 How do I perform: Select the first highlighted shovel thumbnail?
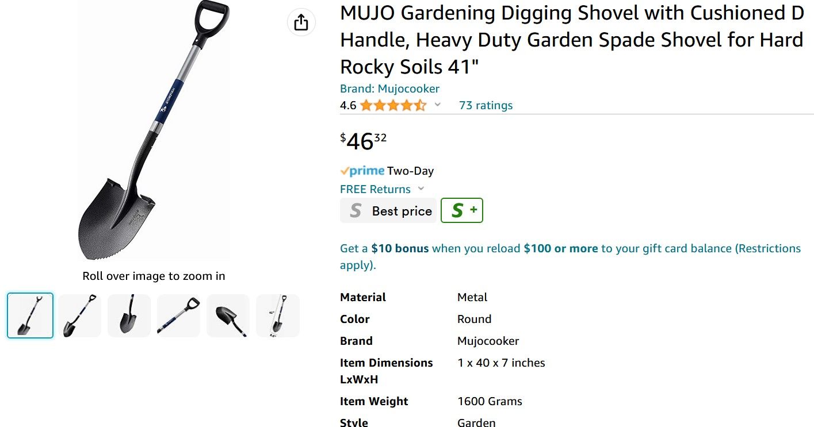point(30,316)
